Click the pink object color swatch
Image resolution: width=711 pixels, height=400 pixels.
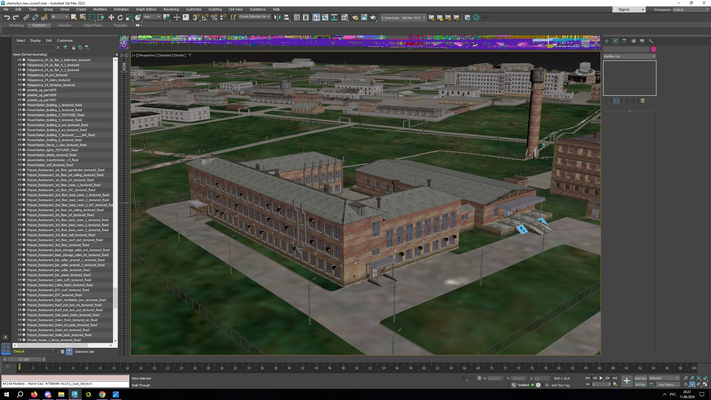point(653,49)
